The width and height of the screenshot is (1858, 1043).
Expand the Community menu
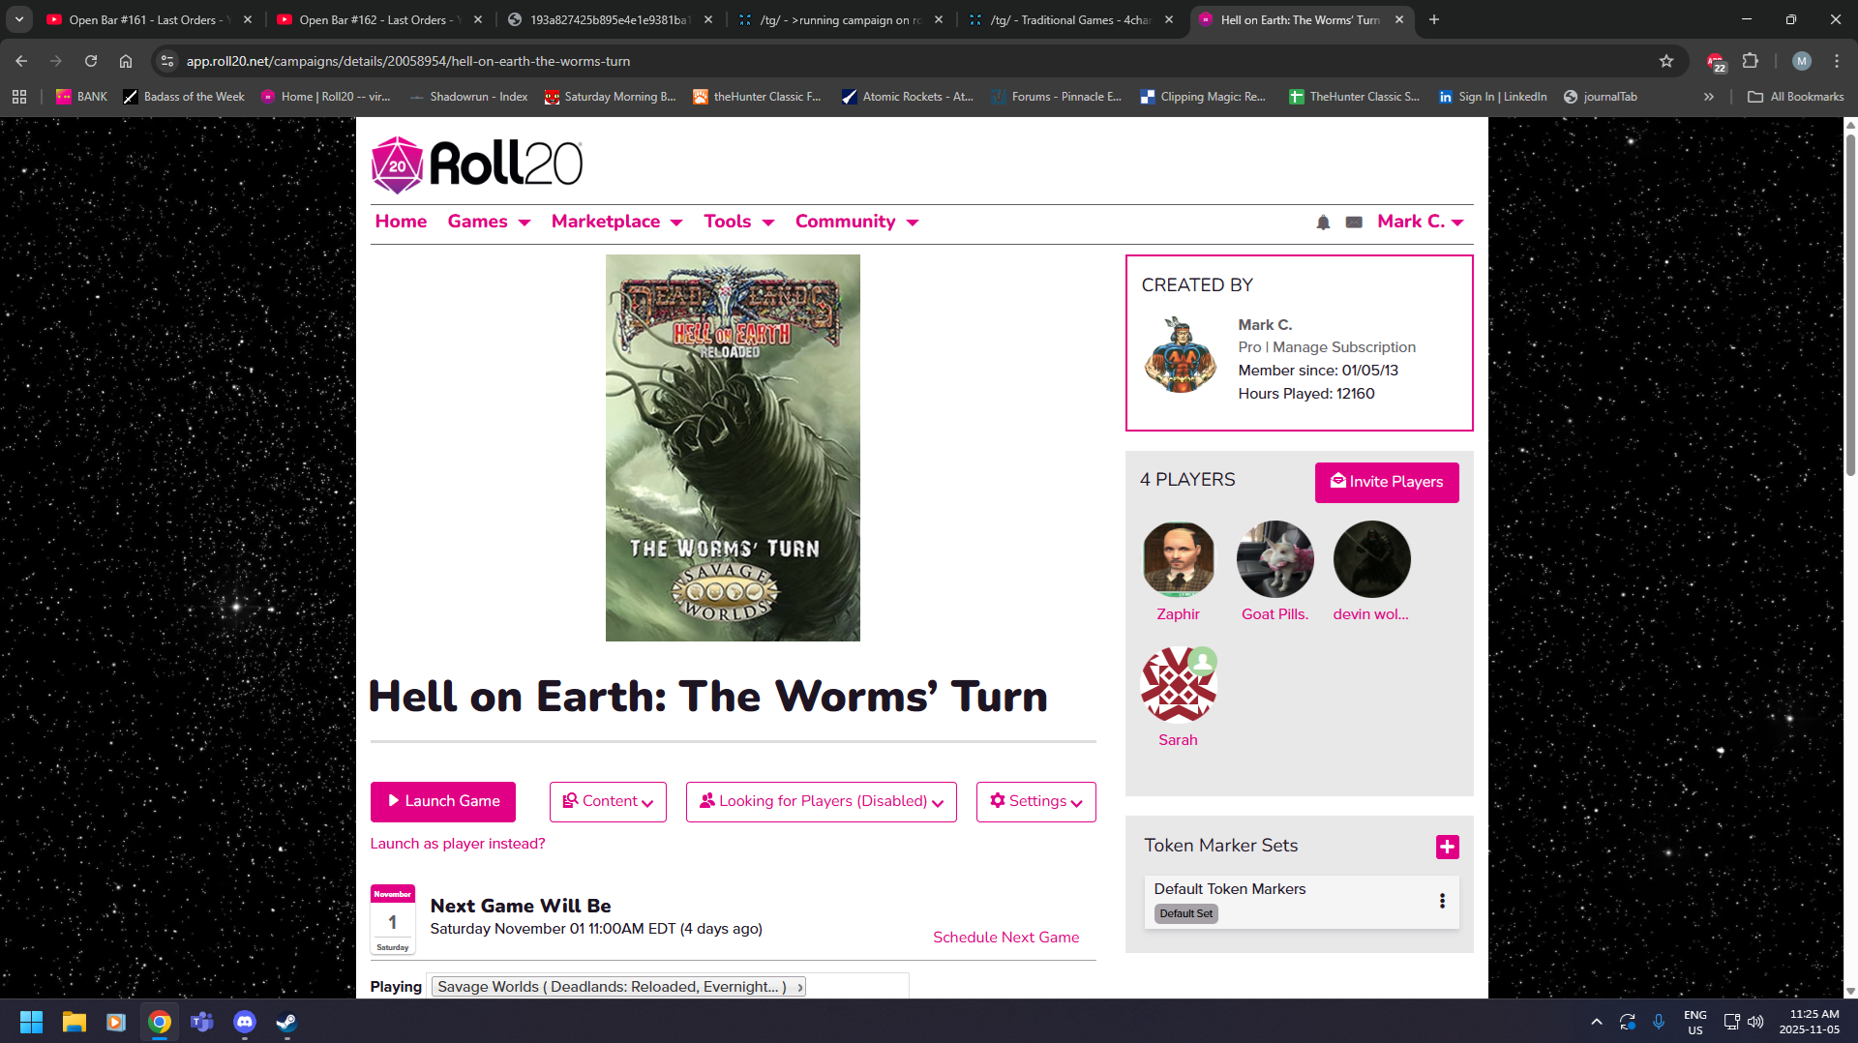point(856,222)
